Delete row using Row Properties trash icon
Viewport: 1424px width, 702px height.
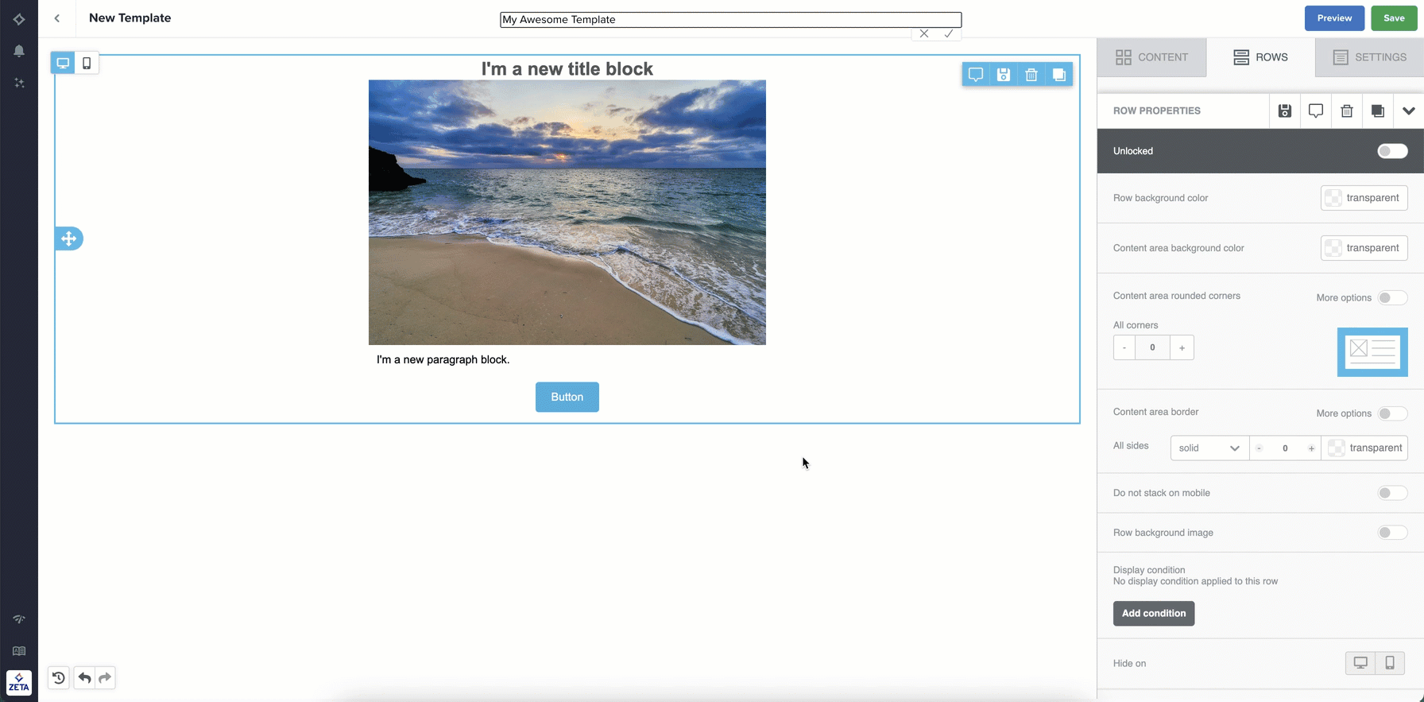coord(1346,111)
